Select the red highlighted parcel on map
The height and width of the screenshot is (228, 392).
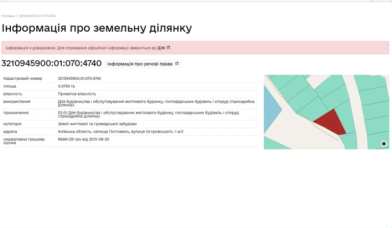pos(332,122)
